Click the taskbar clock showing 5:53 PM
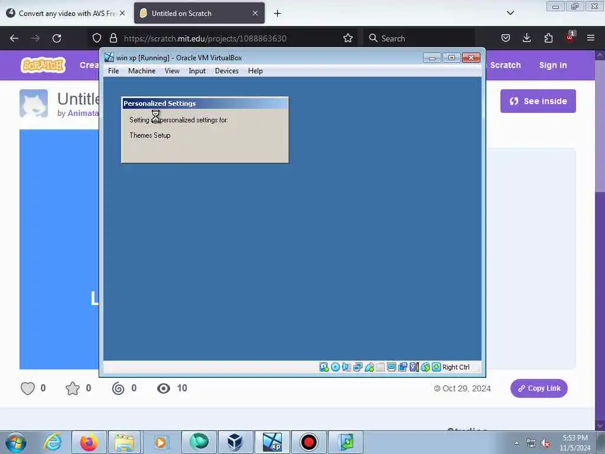Screen dimensions: 605x454 tap(575, 443)
